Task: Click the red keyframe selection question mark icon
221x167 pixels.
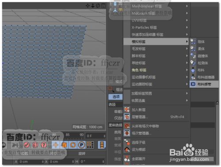Action: (44, 145)
